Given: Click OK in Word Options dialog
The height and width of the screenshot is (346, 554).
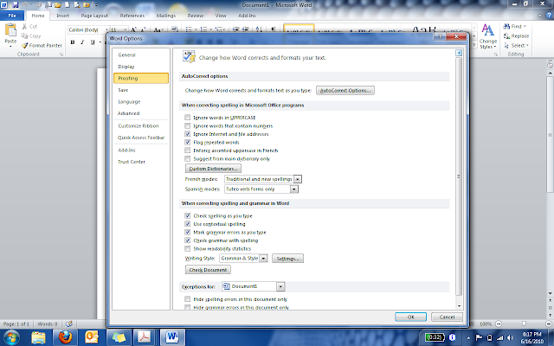Looking at the screenshot, I should click(x=410, y=317).
